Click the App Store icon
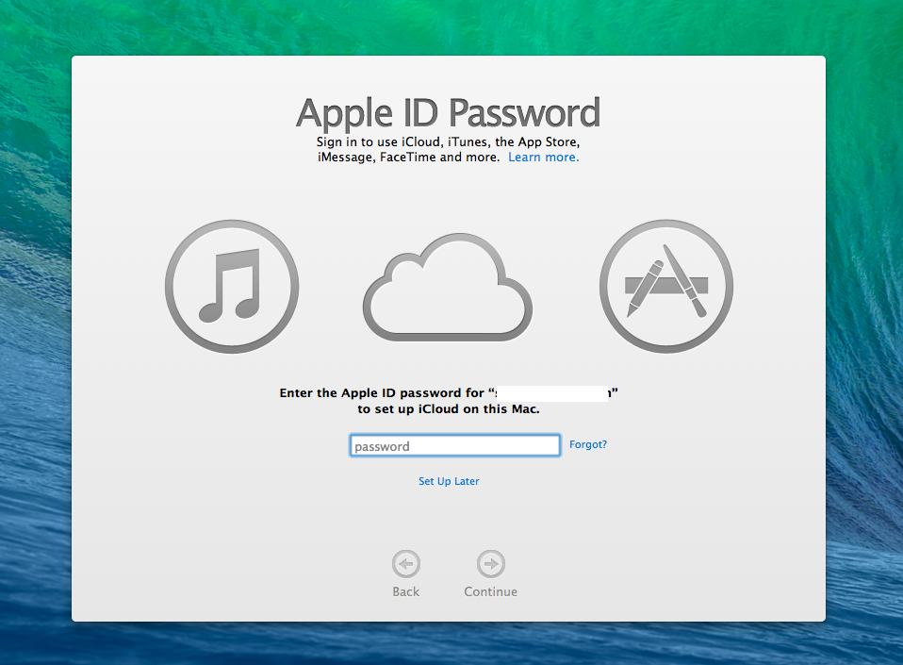Viewport: 903px width, 665px height. coord(666,287)
